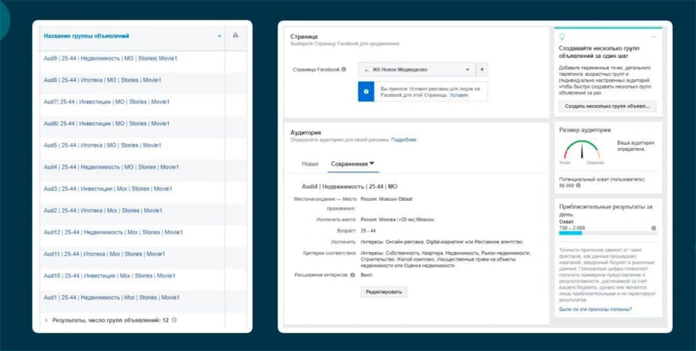Click info icon on the Охват estimate row
The width and height of the screenshot is (696, 351).
(x=653, y=228)
